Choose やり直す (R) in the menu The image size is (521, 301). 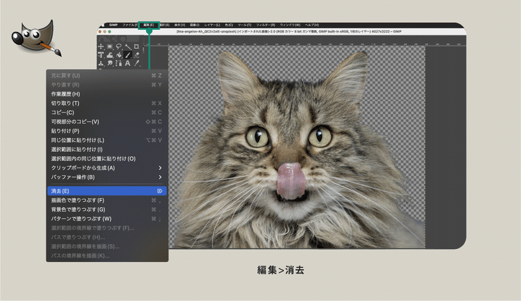[107, 85]
